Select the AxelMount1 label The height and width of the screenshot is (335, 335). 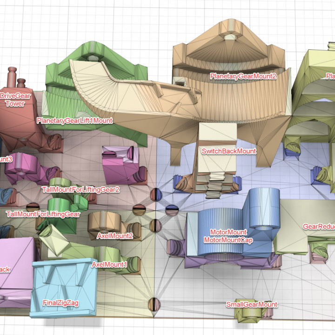pyautogui.click(x=109, y=265)
